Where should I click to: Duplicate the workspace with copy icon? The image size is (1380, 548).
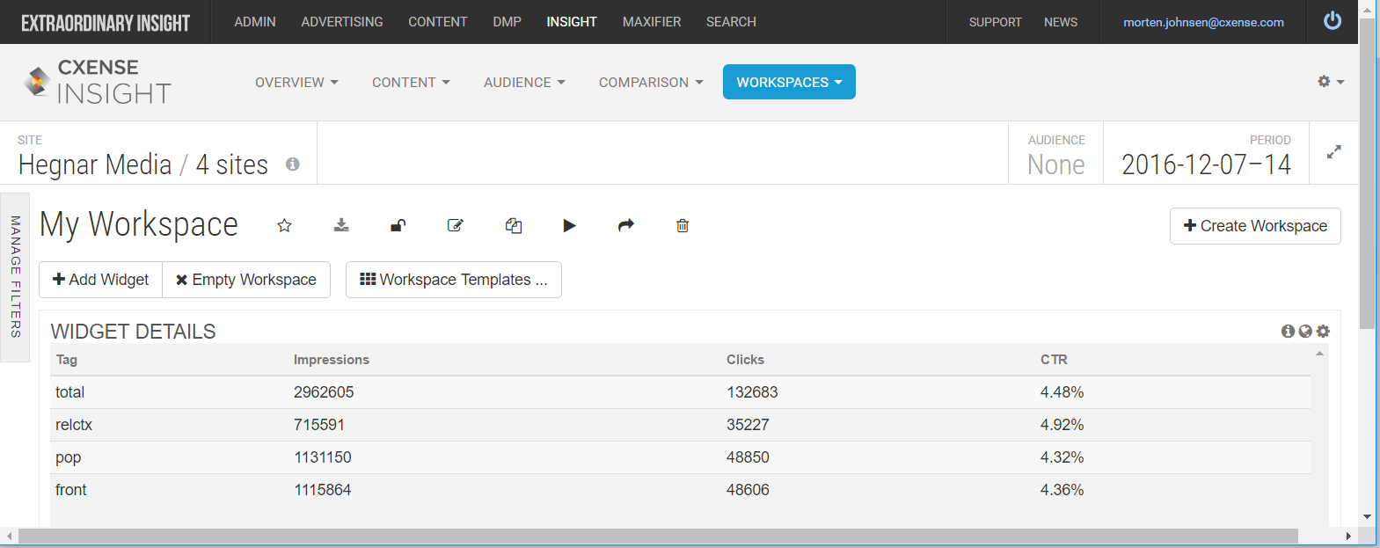click(514, 225)
